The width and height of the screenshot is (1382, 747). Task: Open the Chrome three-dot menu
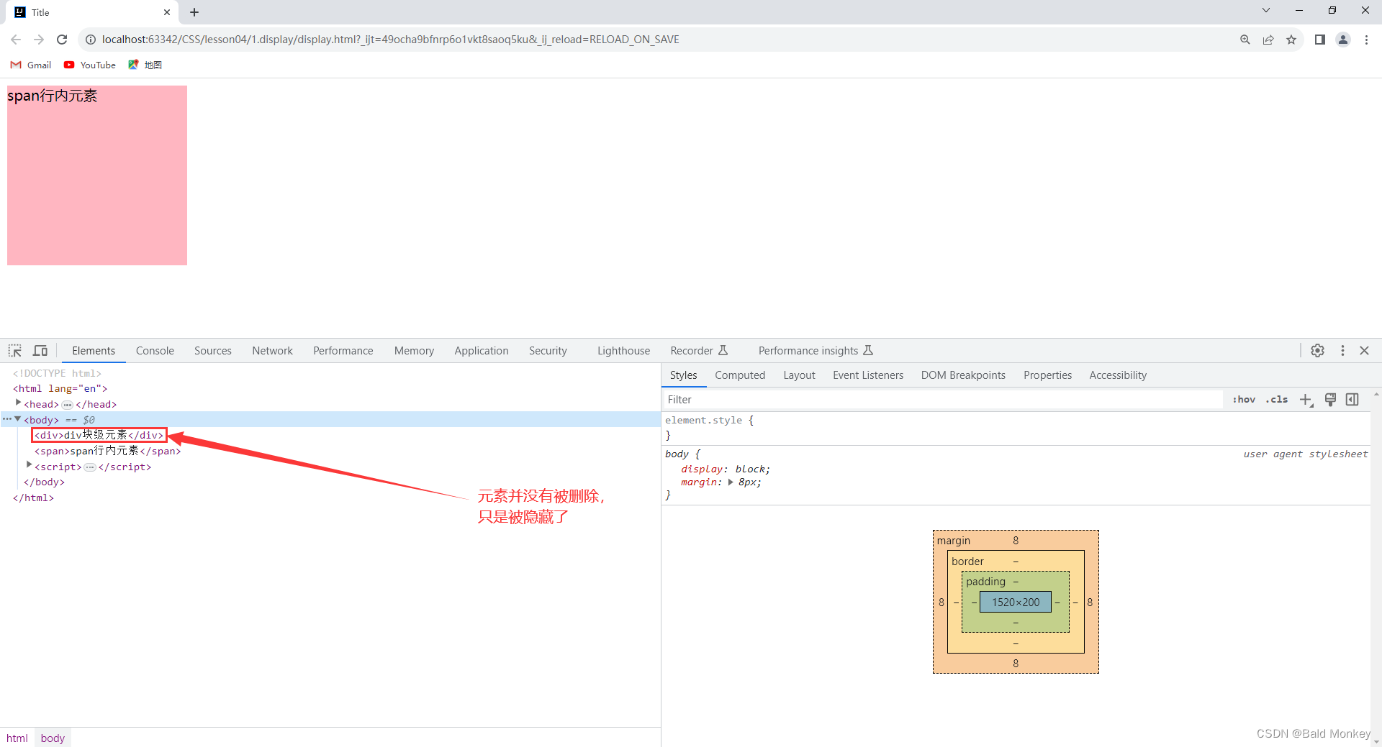point(1366,40)
